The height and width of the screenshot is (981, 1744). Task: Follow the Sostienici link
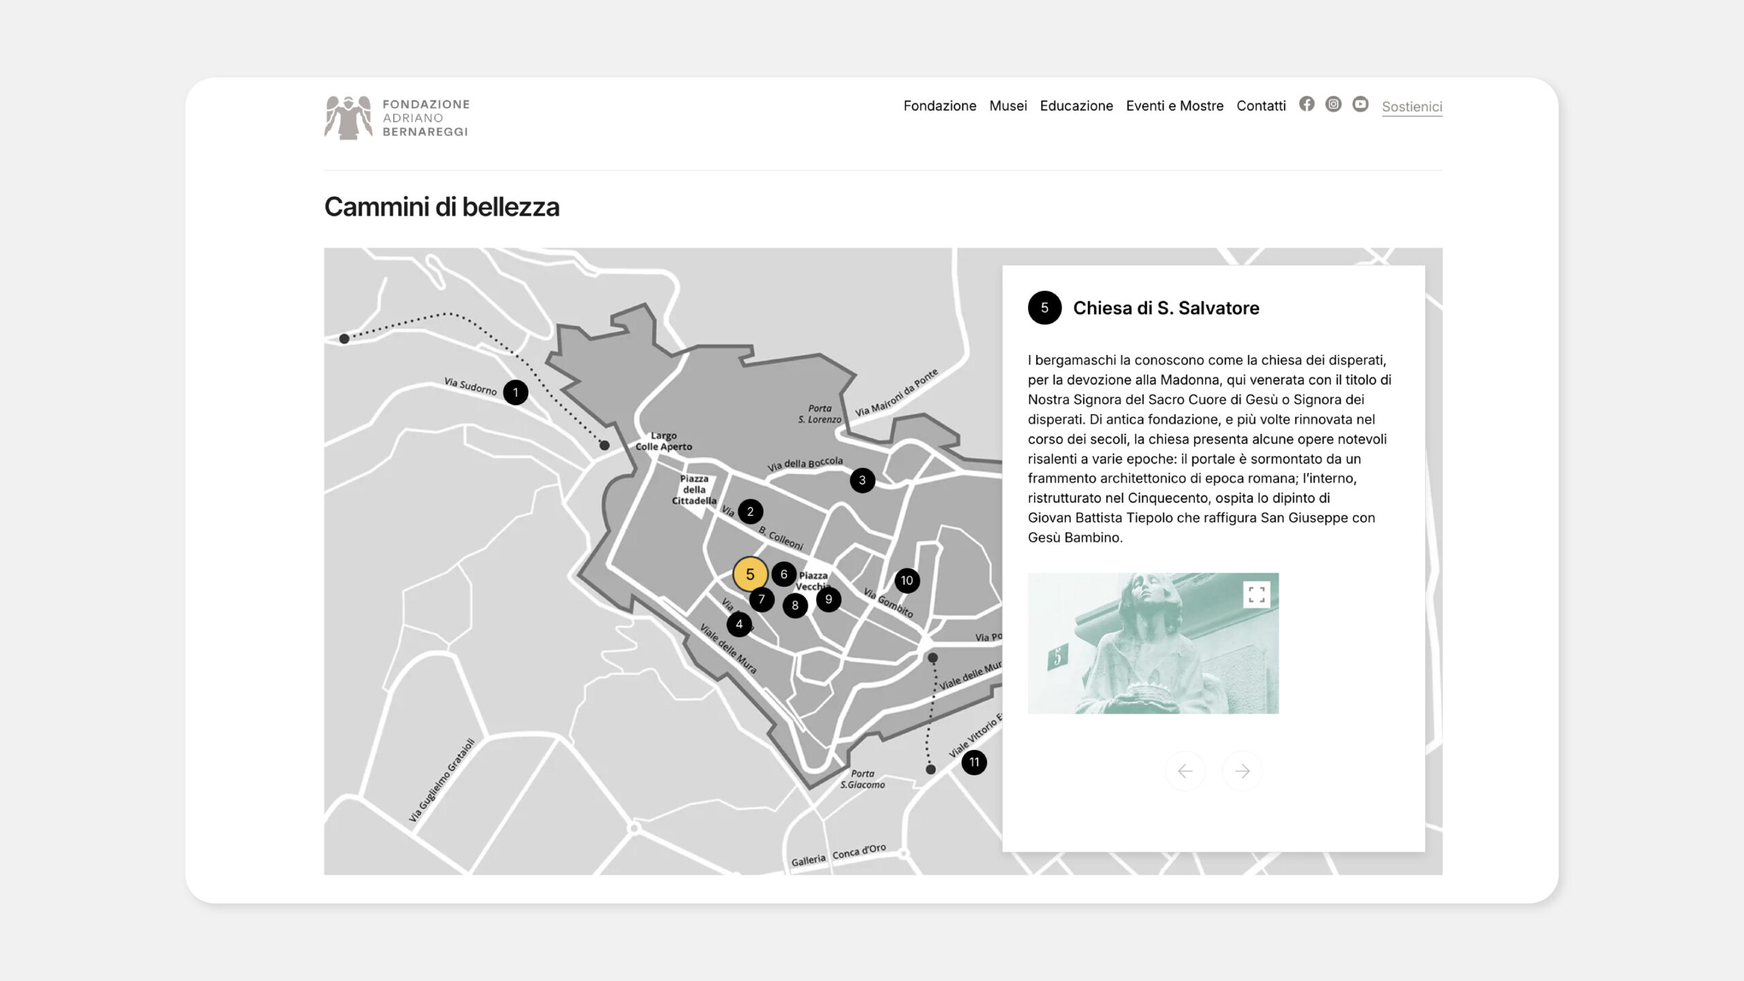click(1412, 106)
